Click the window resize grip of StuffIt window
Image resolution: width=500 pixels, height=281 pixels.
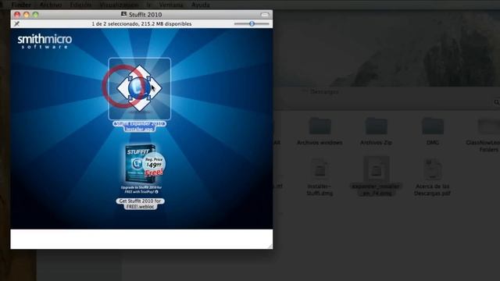[270, 246]
